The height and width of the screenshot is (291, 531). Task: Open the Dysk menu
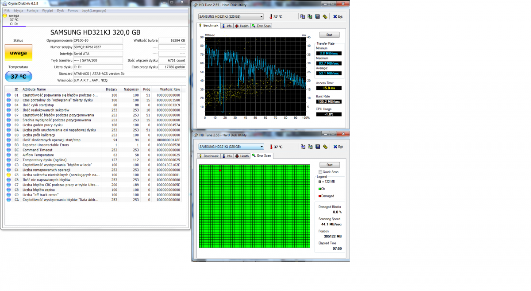[61, 10]
